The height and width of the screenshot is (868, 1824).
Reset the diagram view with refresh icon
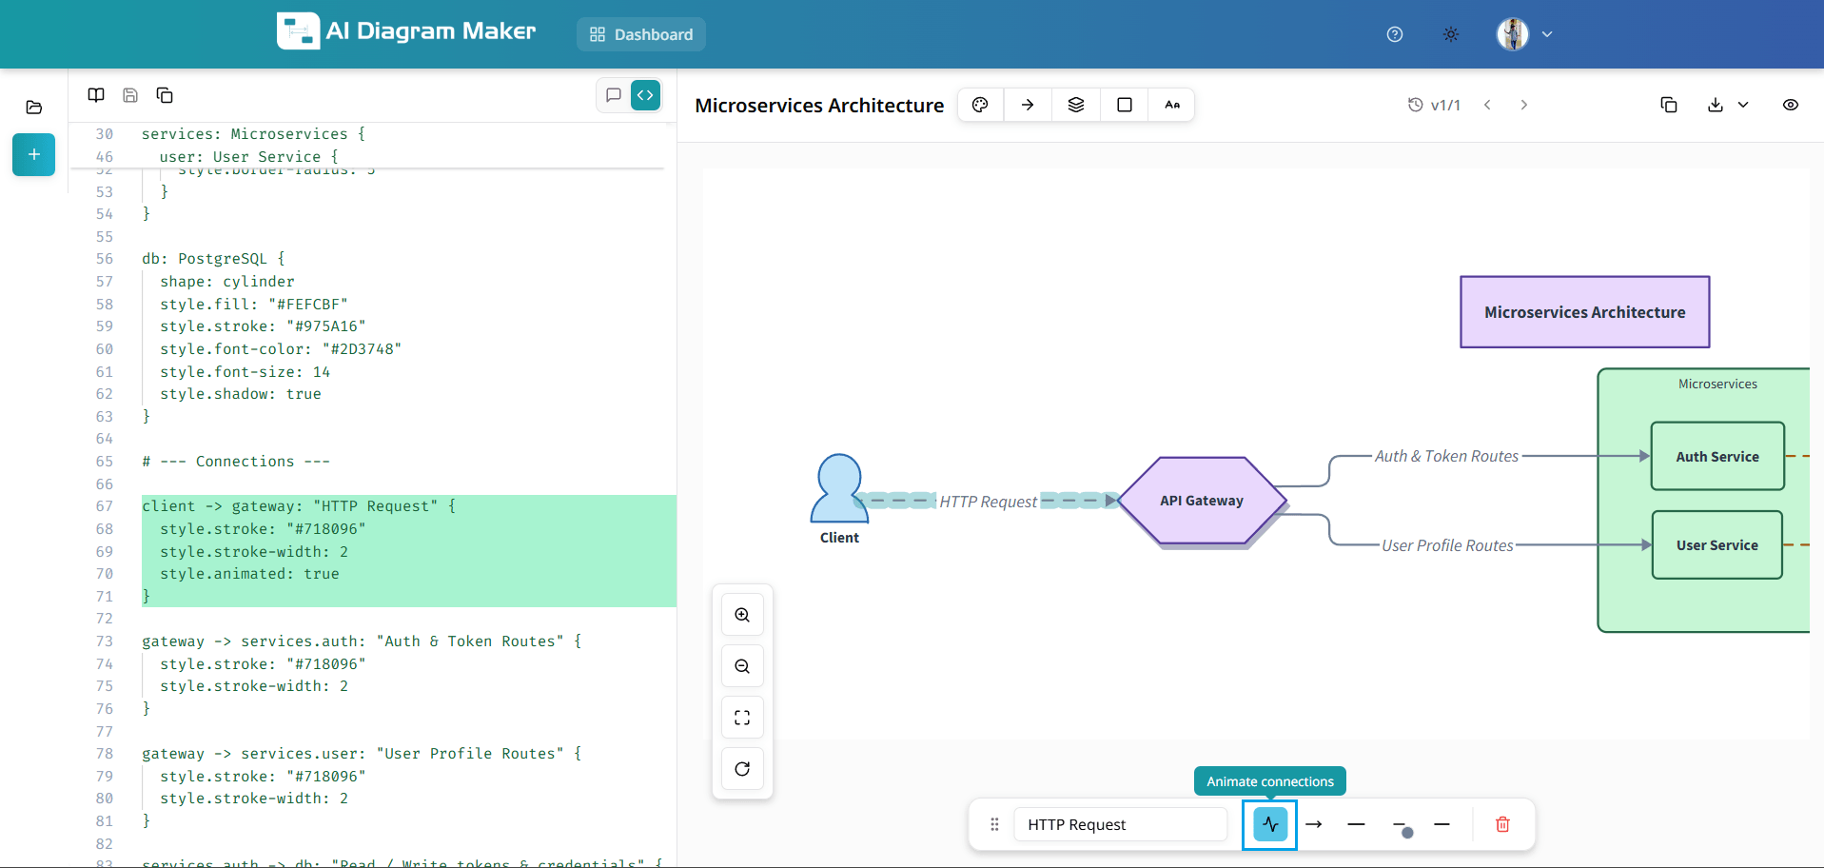click(742, 769)
